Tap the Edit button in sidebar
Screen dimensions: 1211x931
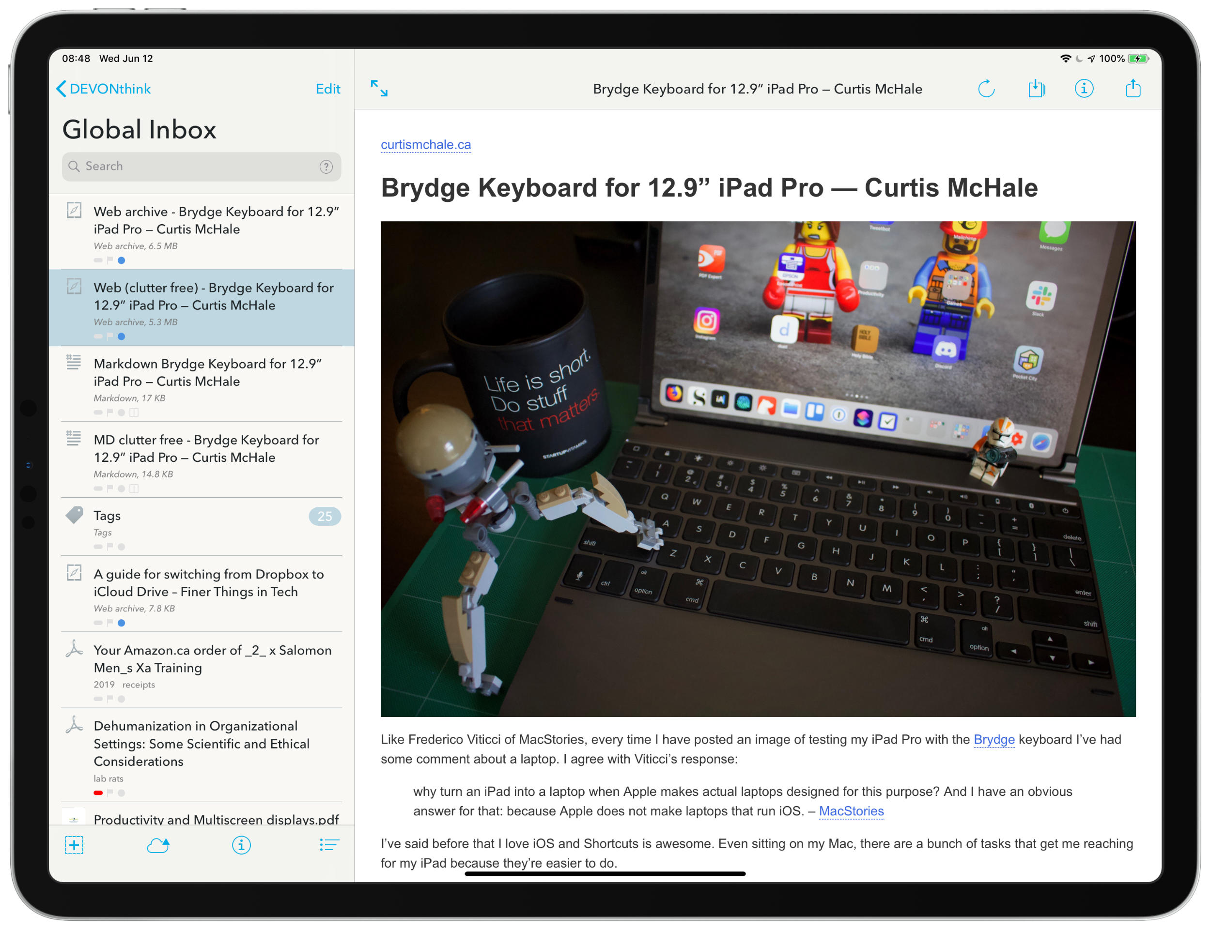[x=328, y=89]
